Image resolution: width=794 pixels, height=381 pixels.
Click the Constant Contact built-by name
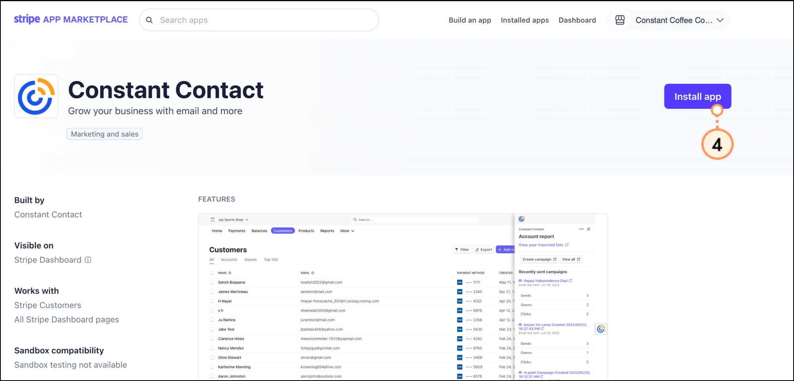click(x=48, y=214)
